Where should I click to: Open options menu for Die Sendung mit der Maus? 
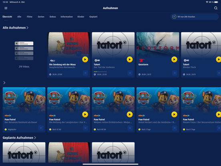85,73
